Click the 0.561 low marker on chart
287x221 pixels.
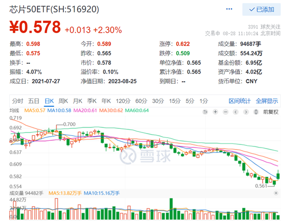click(x=261, y=186)
